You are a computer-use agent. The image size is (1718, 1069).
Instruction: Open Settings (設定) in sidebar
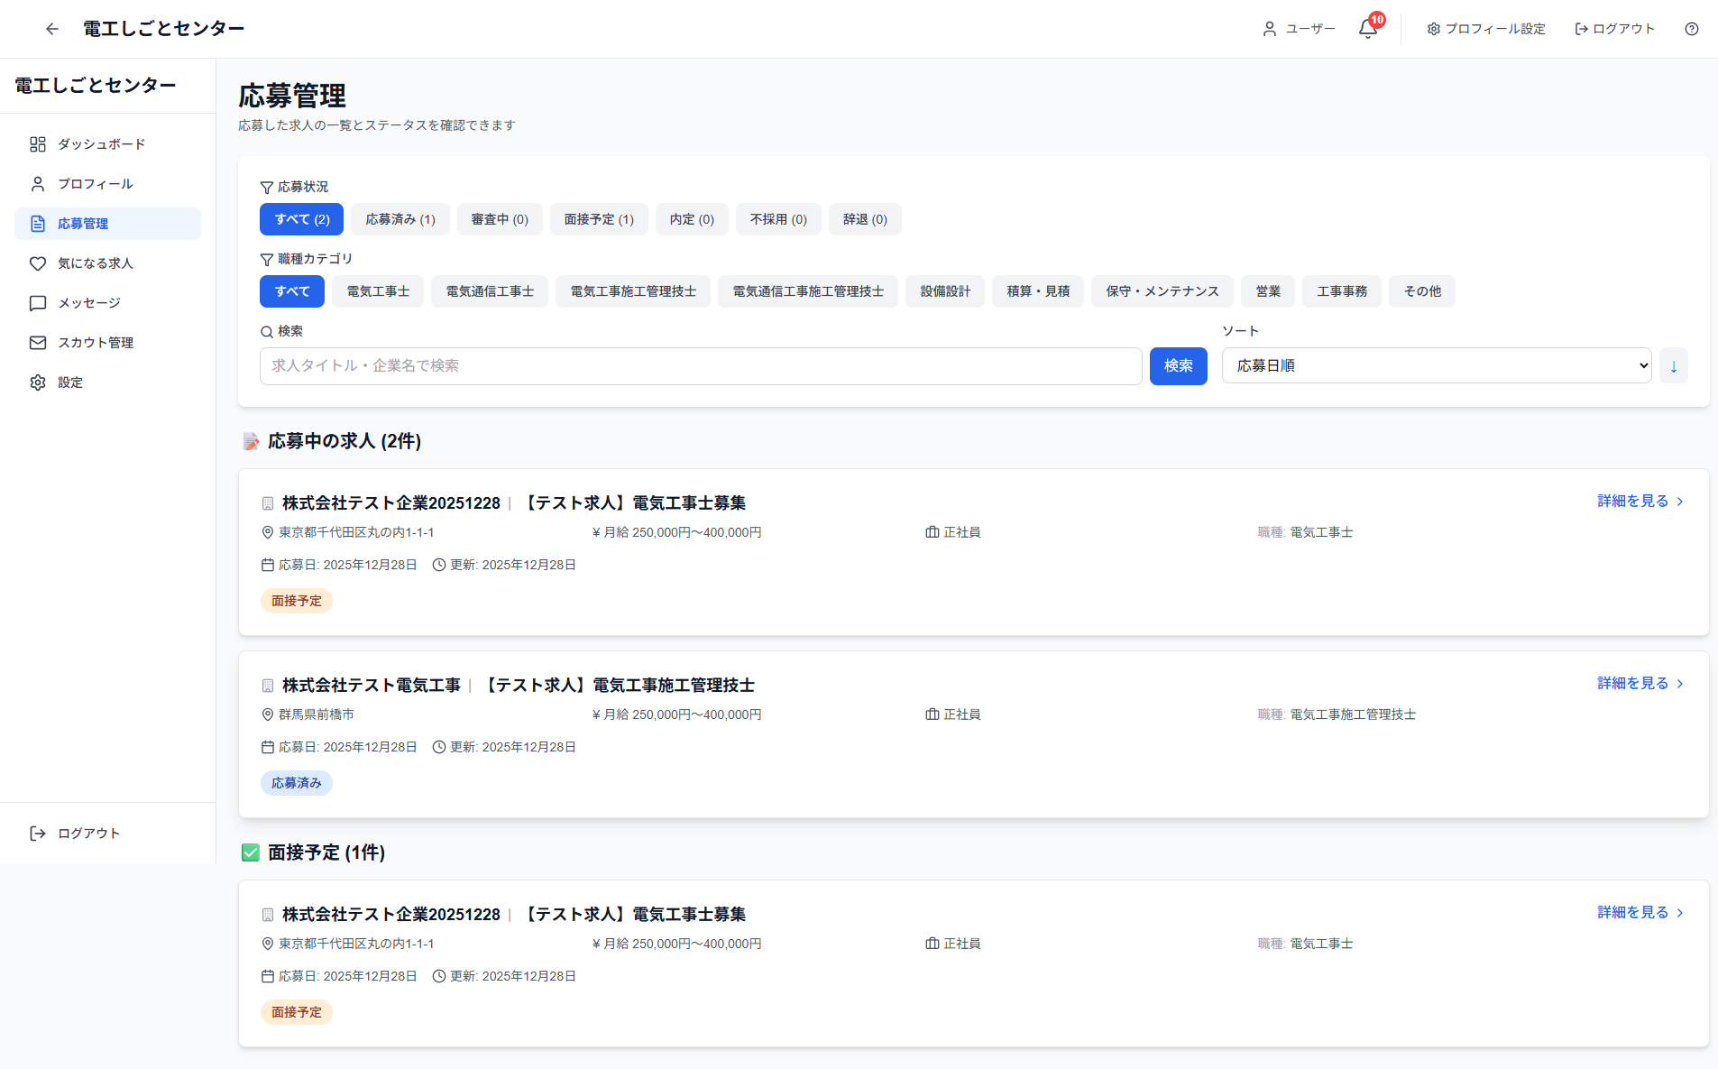(x=70, y=382)
